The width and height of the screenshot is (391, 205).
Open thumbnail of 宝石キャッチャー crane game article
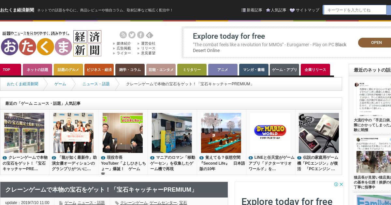click(x=24, y=133)
